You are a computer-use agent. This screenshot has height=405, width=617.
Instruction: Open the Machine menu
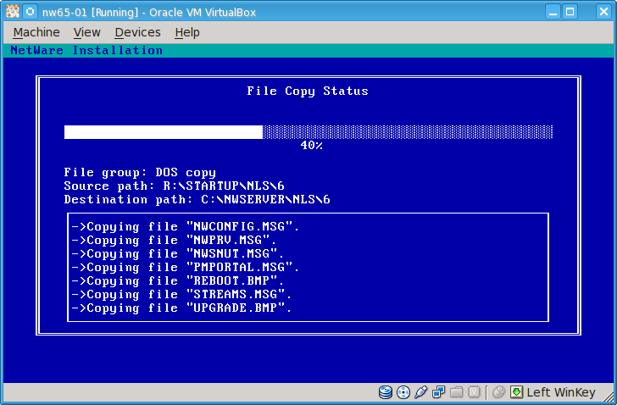pos(36,32)
